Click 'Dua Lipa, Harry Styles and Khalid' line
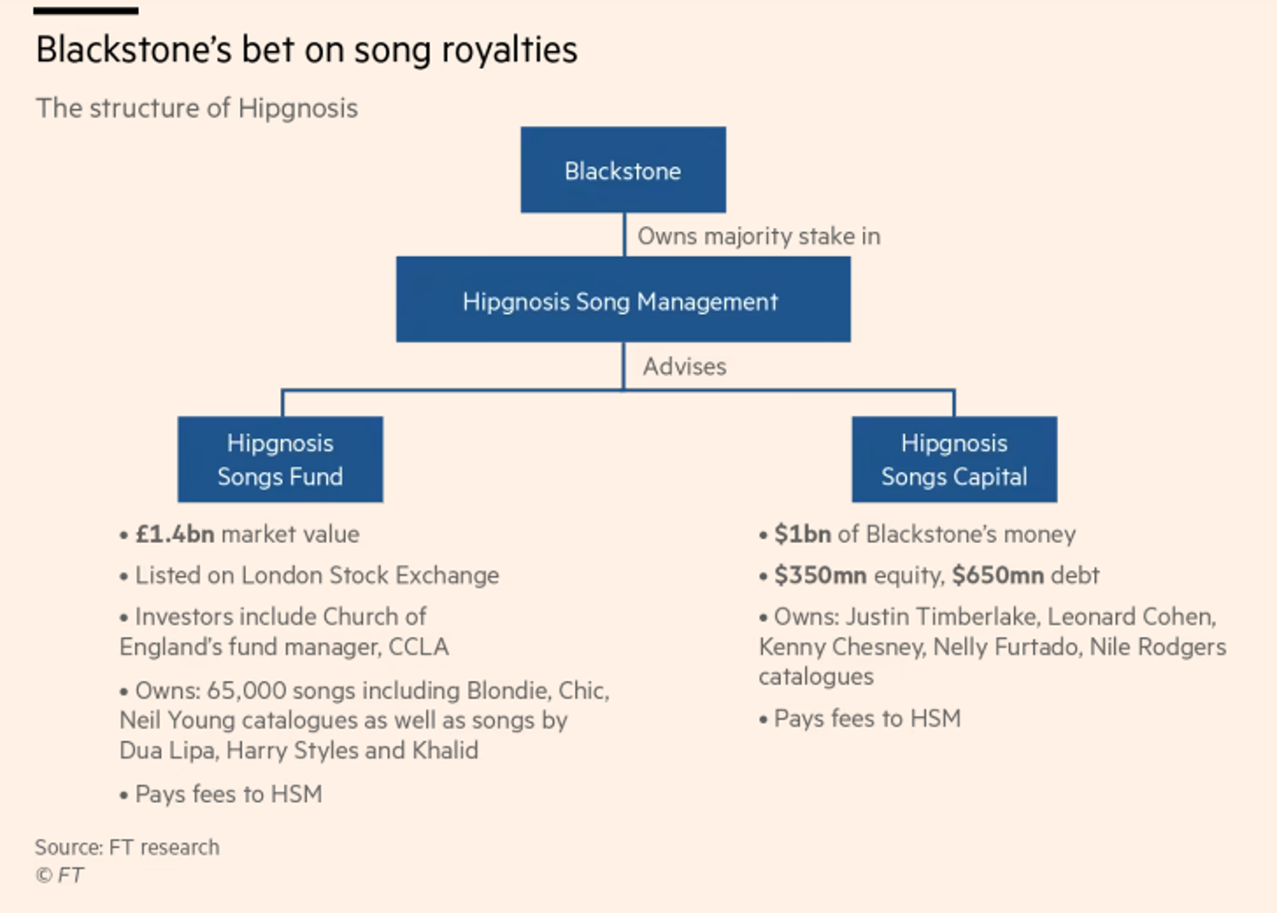 click(x=298, y=750)
